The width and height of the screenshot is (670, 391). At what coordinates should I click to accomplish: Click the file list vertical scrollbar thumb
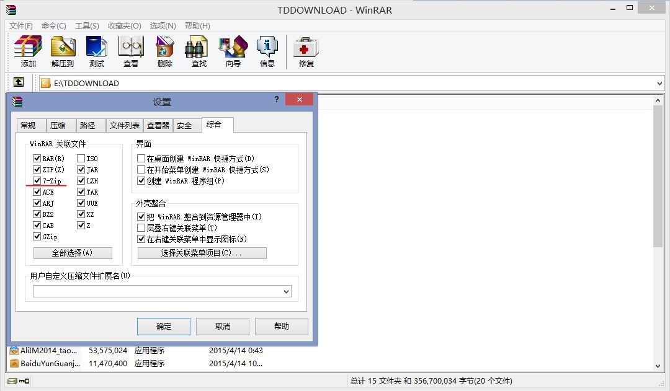pyautogui.click(x=658, y=176)
